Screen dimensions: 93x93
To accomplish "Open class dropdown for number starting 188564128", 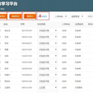I will pyautogui.click(x=47, y=81).
